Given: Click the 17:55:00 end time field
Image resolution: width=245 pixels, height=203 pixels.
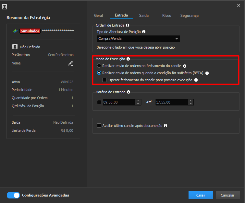Looking at the screenshot, I should coord(172,102).
